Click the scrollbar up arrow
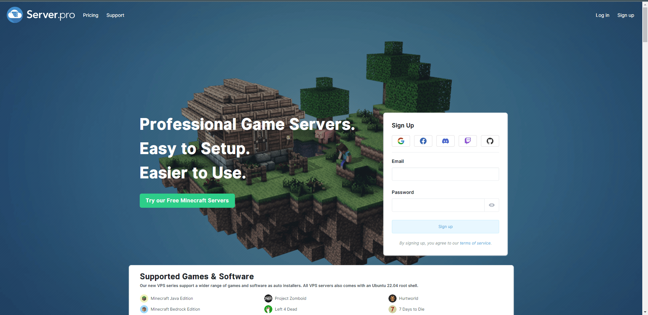Image resolution: width=648 pixels, height=315 pixels. (x=645, y=4)
